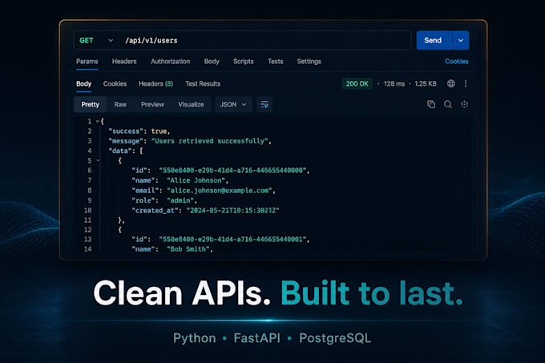The width and height of the screenshot is (545, 363).
Task: Click the Cookies link at right
Action: 456,62
